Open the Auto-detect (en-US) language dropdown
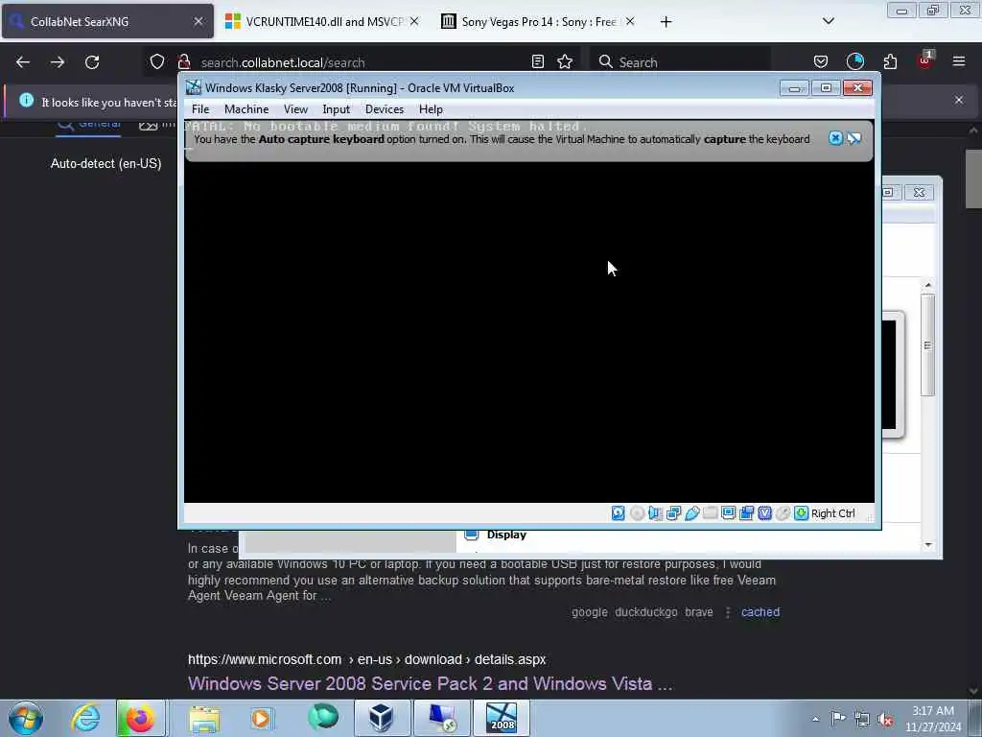Image resolution: width=982 pixels, height=737 pixels. (105, 163)
